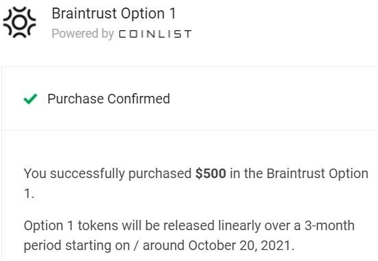Click 'in the Braintrust Option' phrase
Screen dimensions: 378x261
click(299, 173)
